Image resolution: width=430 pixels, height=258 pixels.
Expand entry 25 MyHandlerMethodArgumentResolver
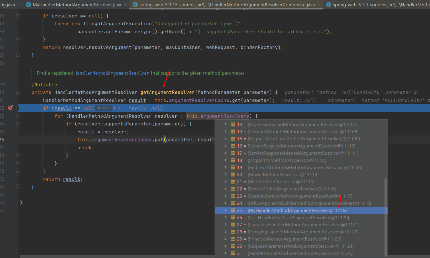[225, 210]
